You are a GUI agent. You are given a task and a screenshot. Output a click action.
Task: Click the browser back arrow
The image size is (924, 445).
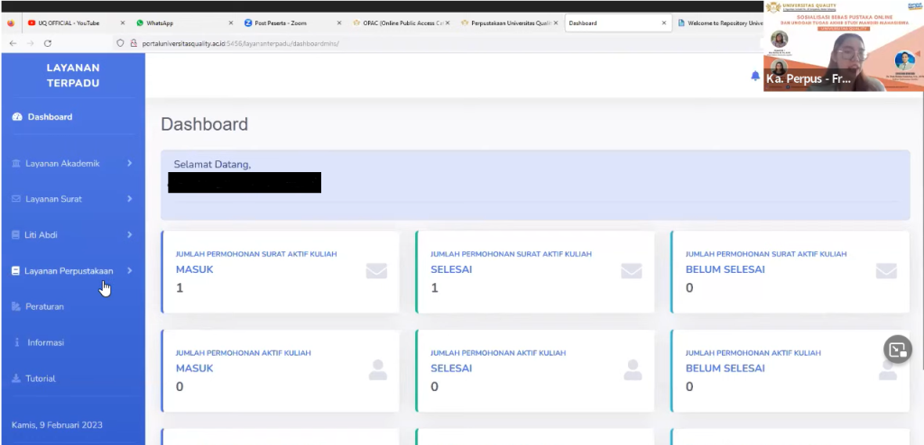pyautogui.click(x=13, y=42)
